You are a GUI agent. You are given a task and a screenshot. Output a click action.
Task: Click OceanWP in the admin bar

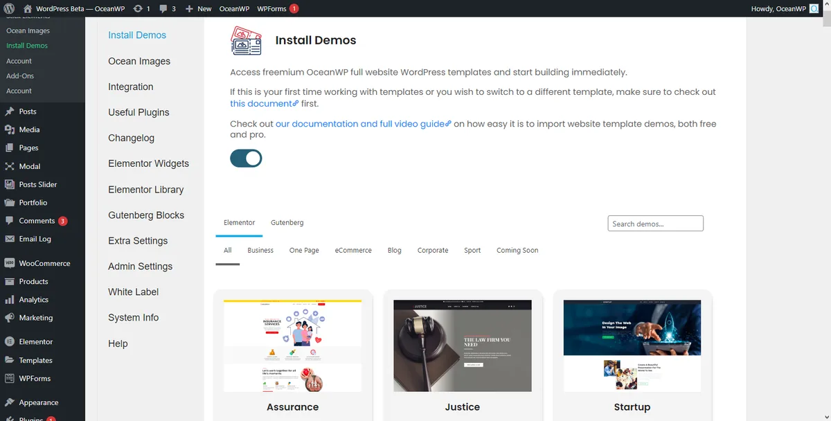coord(234,9)
